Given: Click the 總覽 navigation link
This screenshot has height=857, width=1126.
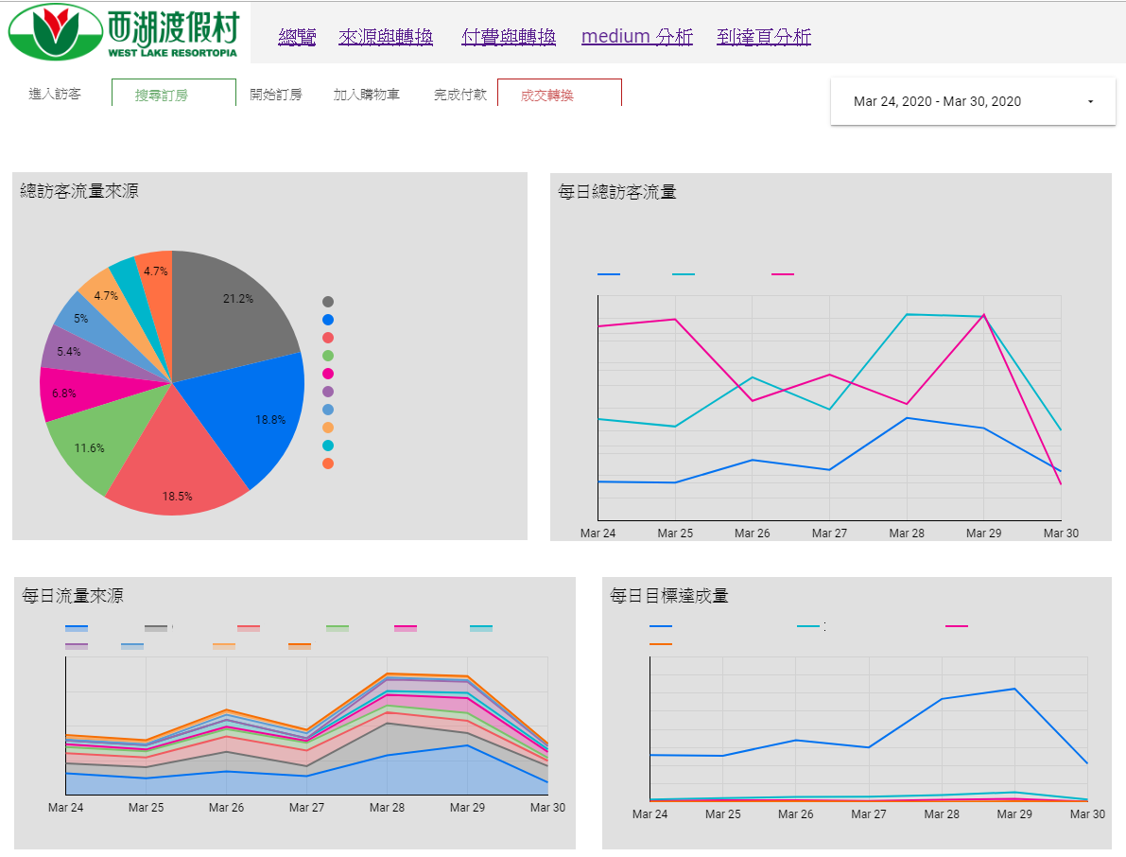Looking at the screenshot, I should pyautogui.click(x=297, y=37).
